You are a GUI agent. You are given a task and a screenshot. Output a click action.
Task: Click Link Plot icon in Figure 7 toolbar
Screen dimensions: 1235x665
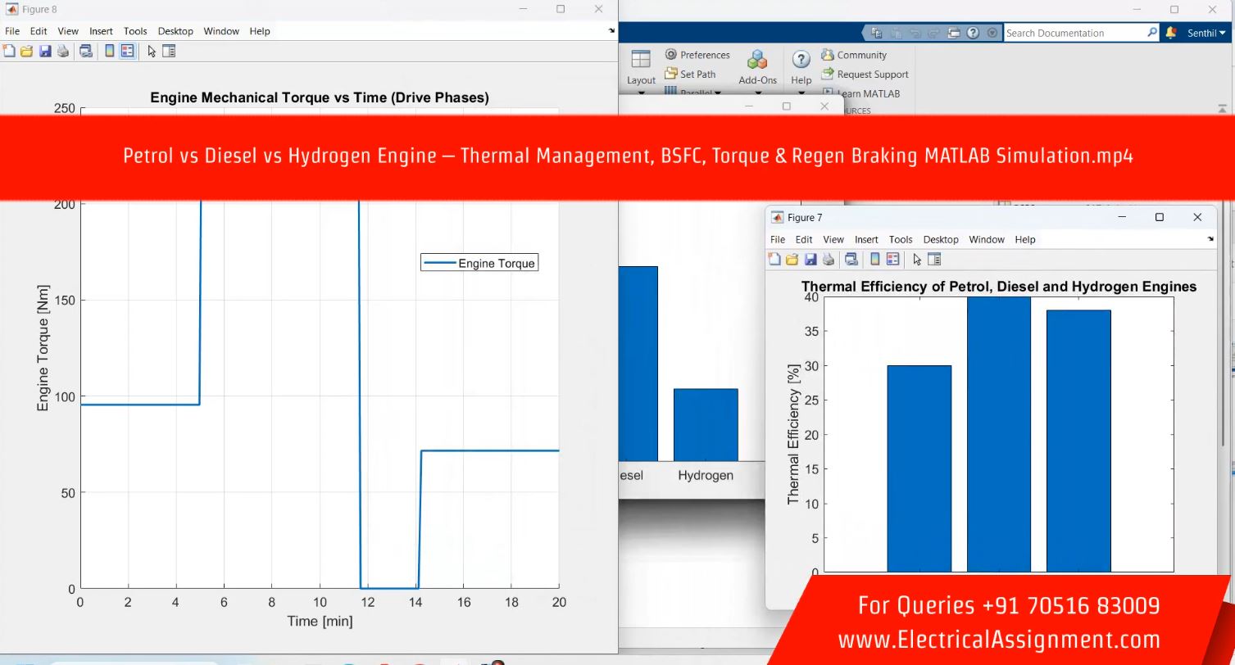tap(851, 260)
